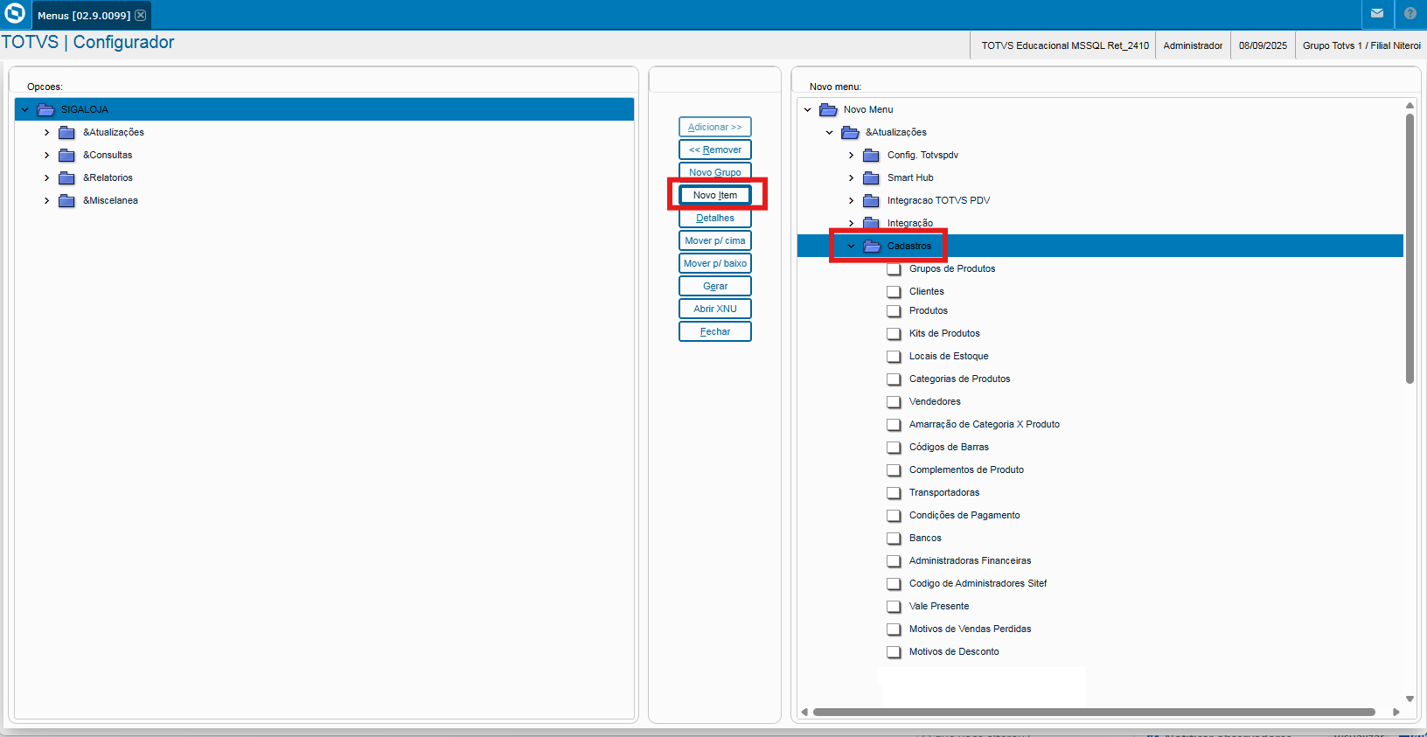Image resolution: width=1427 pixels, height=737 pixels.
Task: Expand the &Consultas node
Action: pyautogui.click(x=47, y=155)
